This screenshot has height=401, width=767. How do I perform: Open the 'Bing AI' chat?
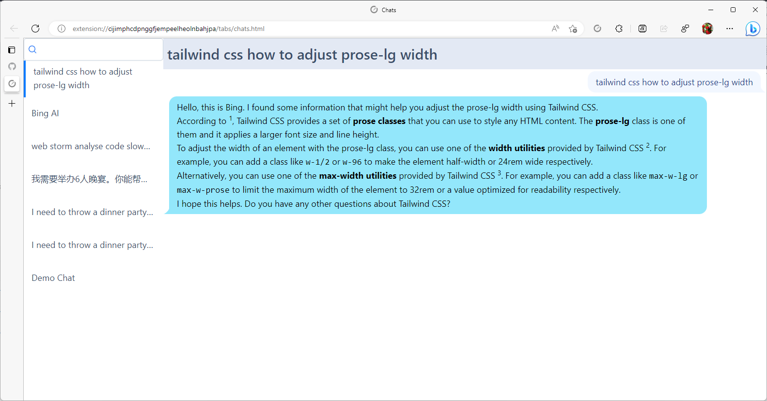(94, 113)
